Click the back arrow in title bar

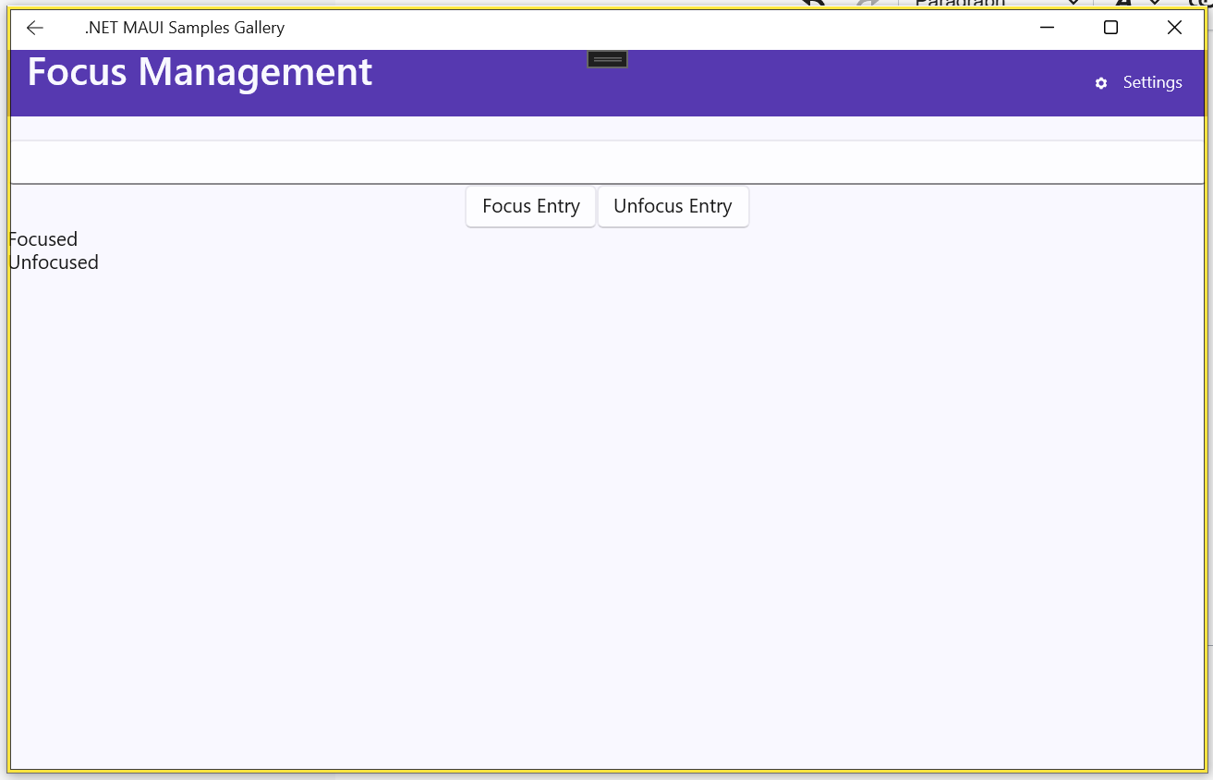(x=35, y=28)
